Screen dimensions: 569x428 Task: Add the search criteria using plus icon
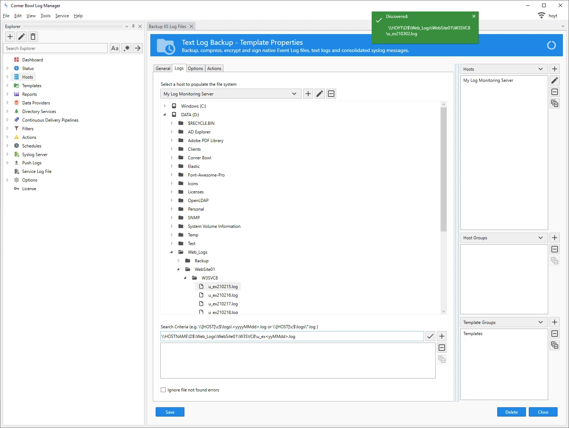442,336
